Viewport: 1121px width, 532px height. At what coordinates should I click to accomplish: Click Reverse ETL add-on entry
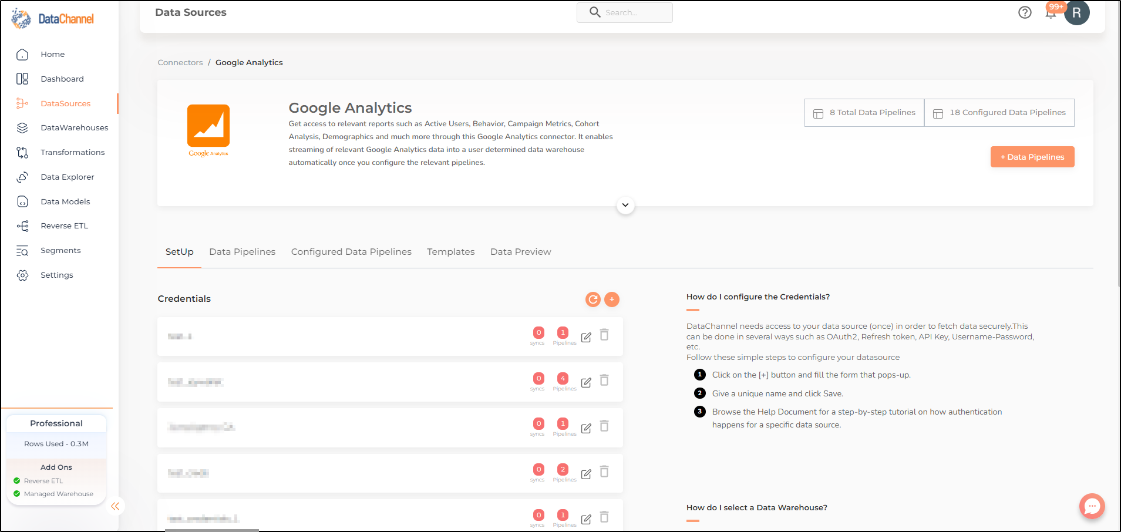pyautogui.click(x=43, y=481)
